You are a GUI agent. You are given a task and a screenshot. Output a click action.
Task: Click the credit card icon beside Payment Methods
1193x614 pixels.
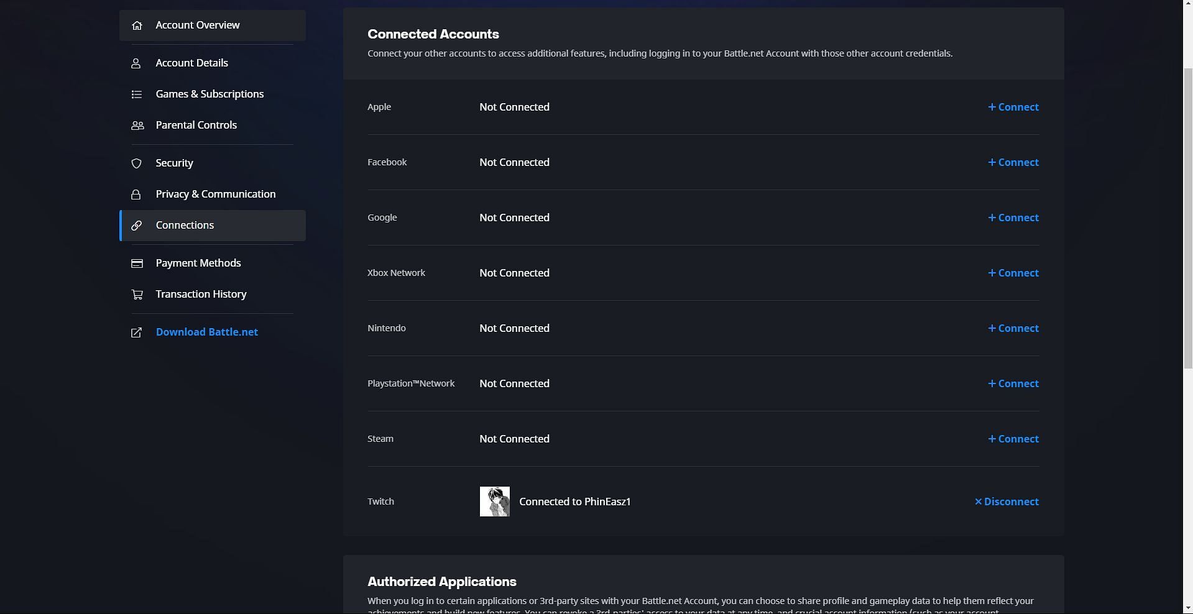(x=137, y=263)
